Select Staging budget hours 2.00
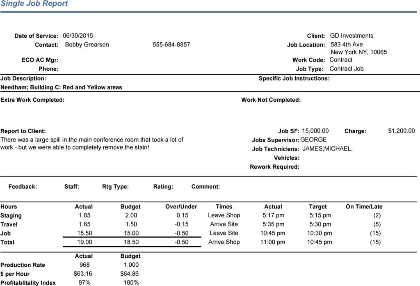The width and height of the screenshot is (420, 286). pos(131,215)
